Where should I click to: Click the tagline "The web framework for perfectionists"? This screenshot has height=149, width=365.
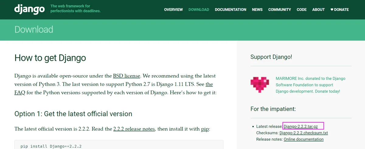tap(75, 9)
